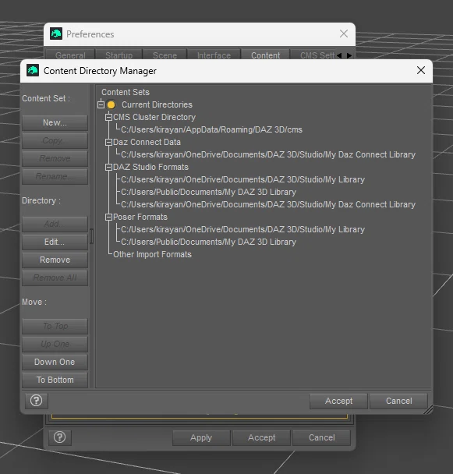Select the Daz Connect Data tree item

point(147,142)
